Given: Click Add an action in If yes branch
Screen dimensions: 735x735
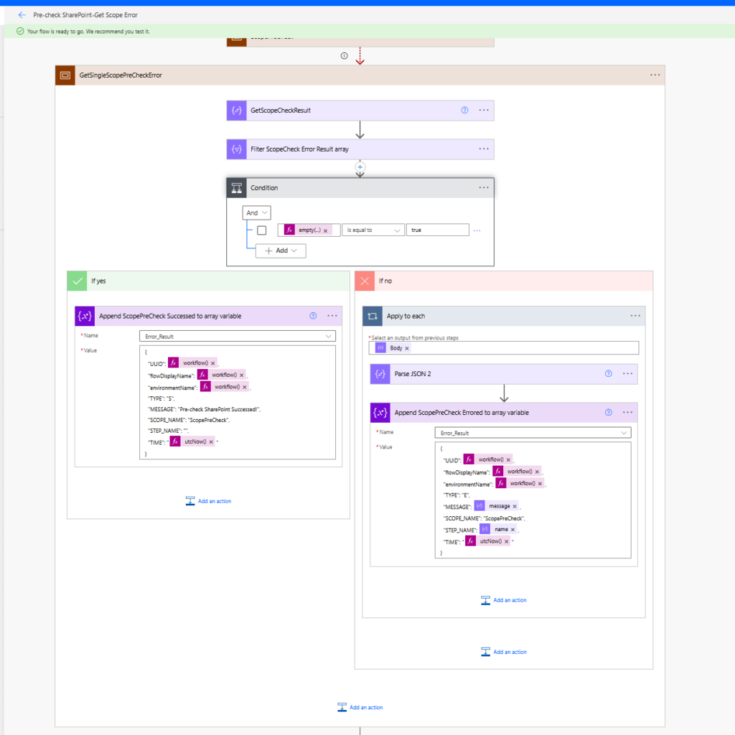Looking at the screenshot, I should 208,501.
